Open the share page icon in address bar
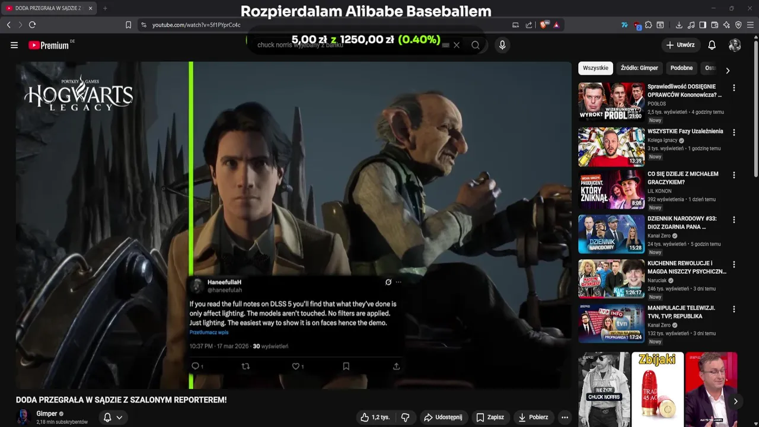 point(528,25)
